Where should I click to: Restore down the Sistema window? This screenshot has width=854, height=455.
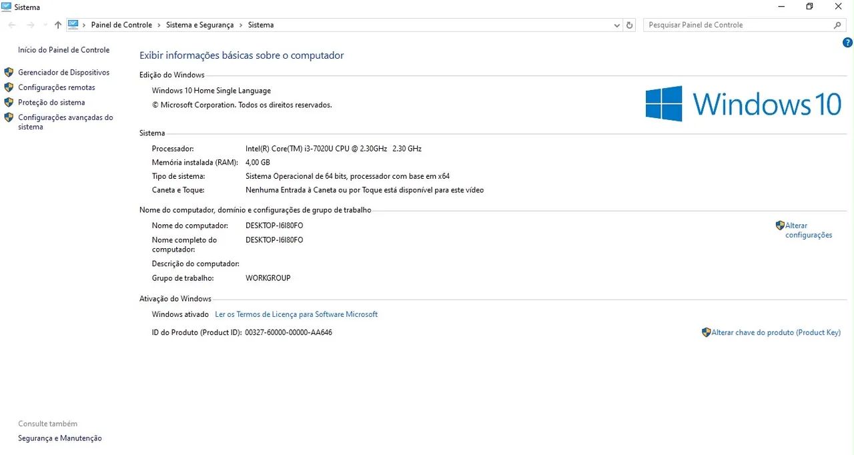(809, 6)
